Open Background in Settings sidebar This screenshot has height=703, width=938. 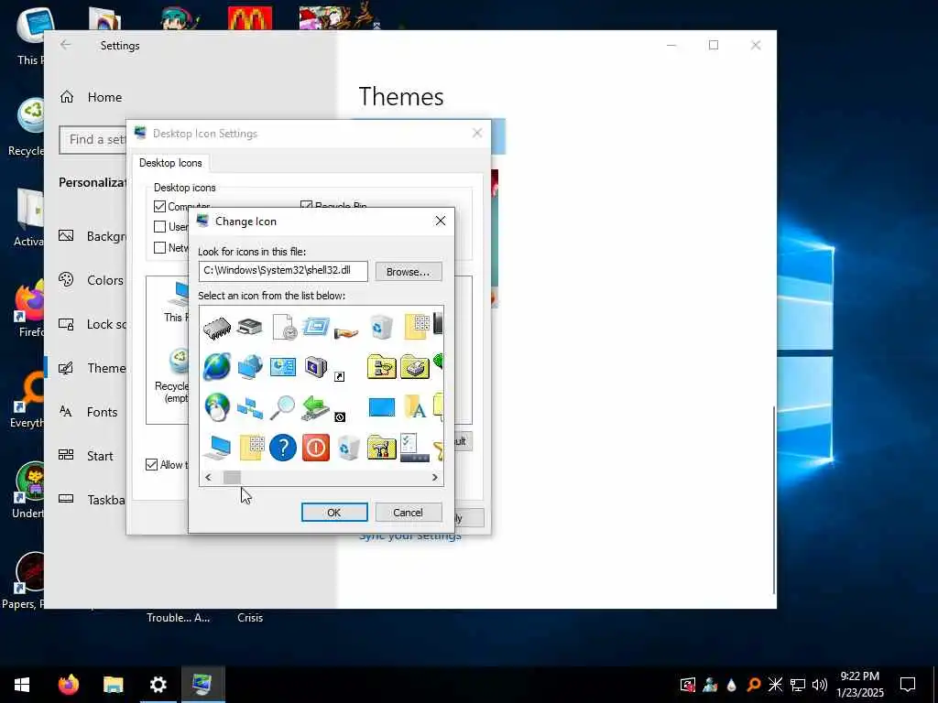coord(91,236)
